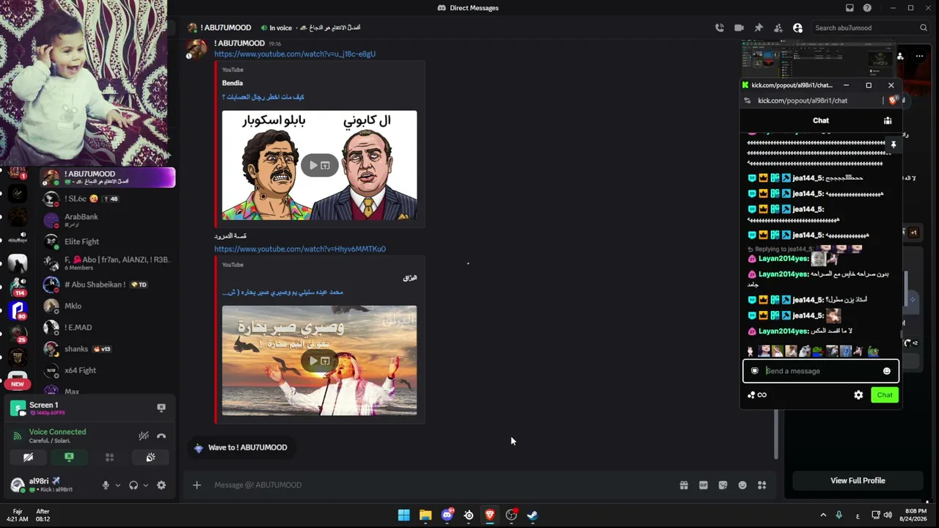Viewport: 939px width, 528px height.
Task: Disconnect from the voice call
Action: [161, 436]
